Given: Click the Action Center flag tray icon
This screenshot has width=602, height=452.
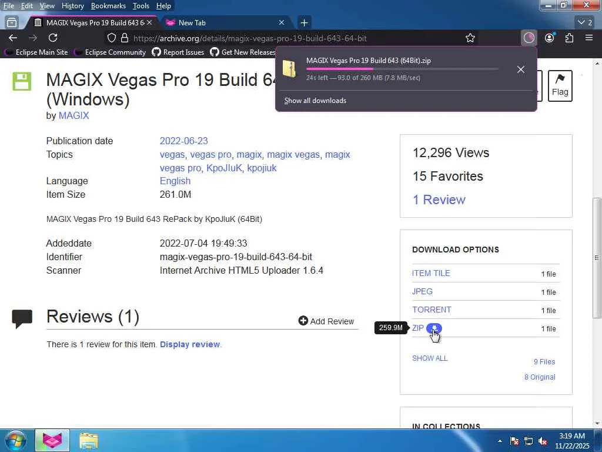Looking at the screenshot, I should 514,441.
